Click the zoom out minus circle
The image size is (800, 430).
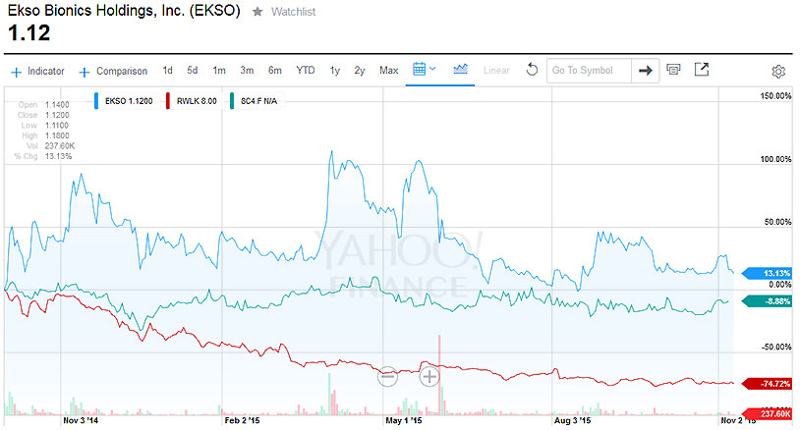click(387, 376)
